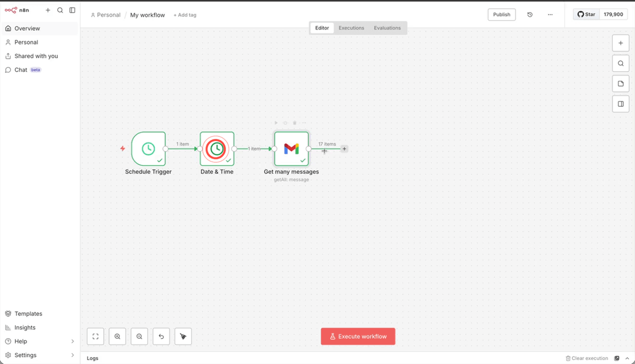Undo the last canvas change
The height and width of the screenshot is (364, 635).
pyautogui.click(x=161, y=336)
